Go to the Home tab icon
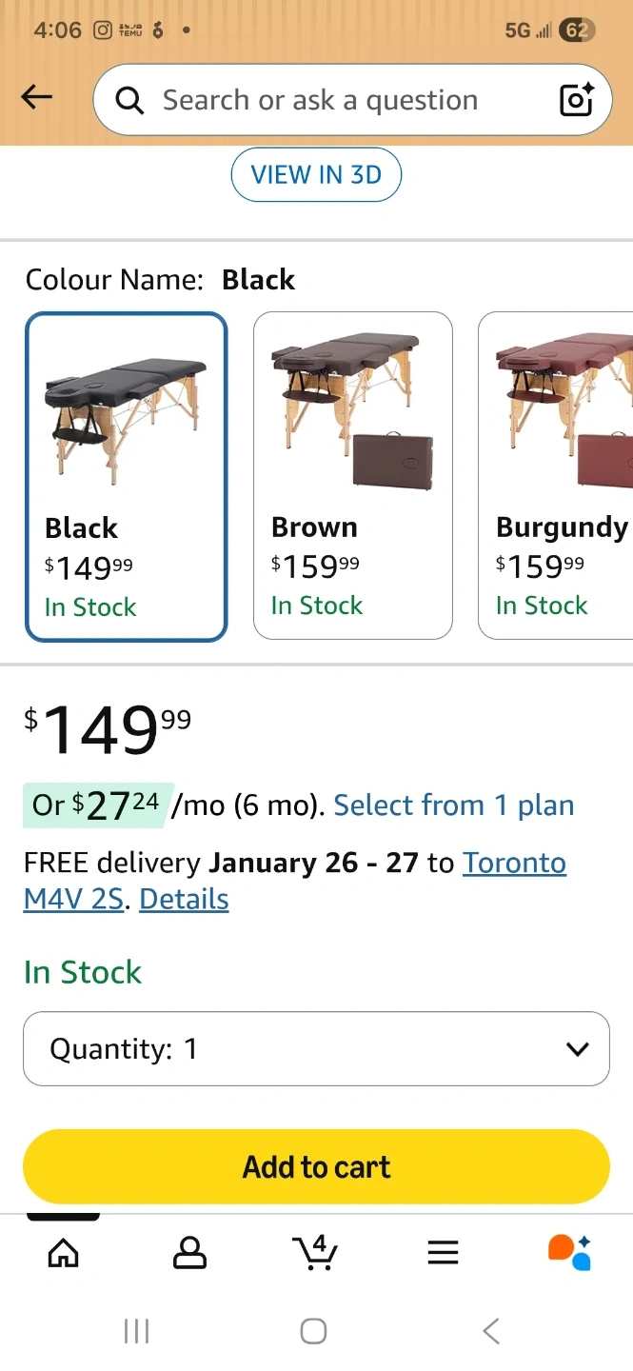The image size is (633, 1371). tap(64, 1253)
